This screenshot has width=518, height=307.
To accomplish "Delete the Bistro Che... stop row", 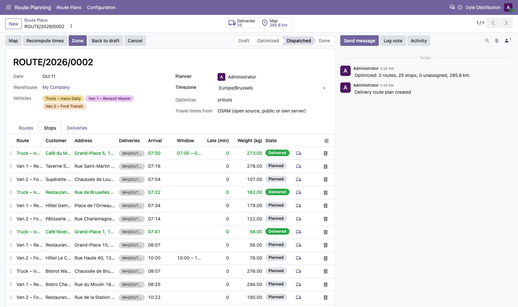I will (x=326, y=284).
